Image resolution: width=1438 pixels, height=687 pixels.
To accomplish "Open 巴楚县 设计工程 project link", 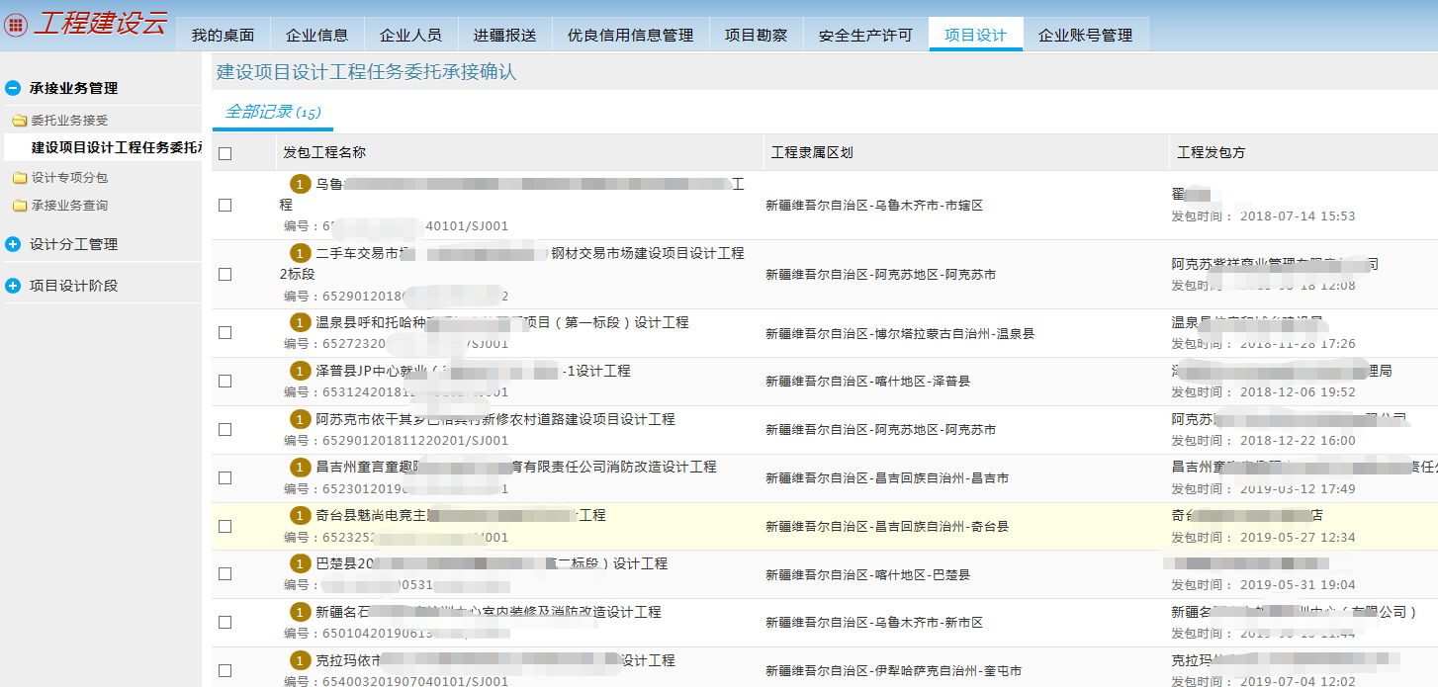I will pos(491,563).
